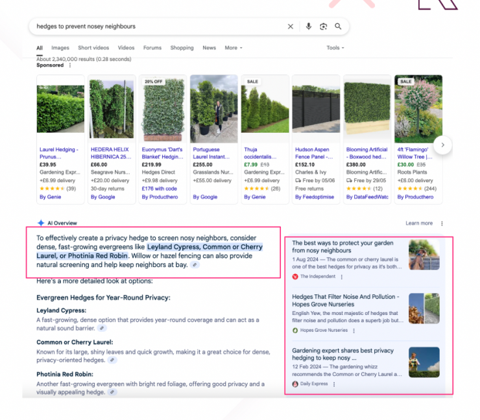The height and width of the screenshot is (420, 480).
Task: Click inside the search input field
Action: [x=156, y=27]
